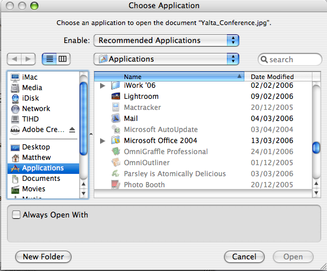Click the OmniGraffle Professional icon

pyautogui.click(x=116, y=152)
